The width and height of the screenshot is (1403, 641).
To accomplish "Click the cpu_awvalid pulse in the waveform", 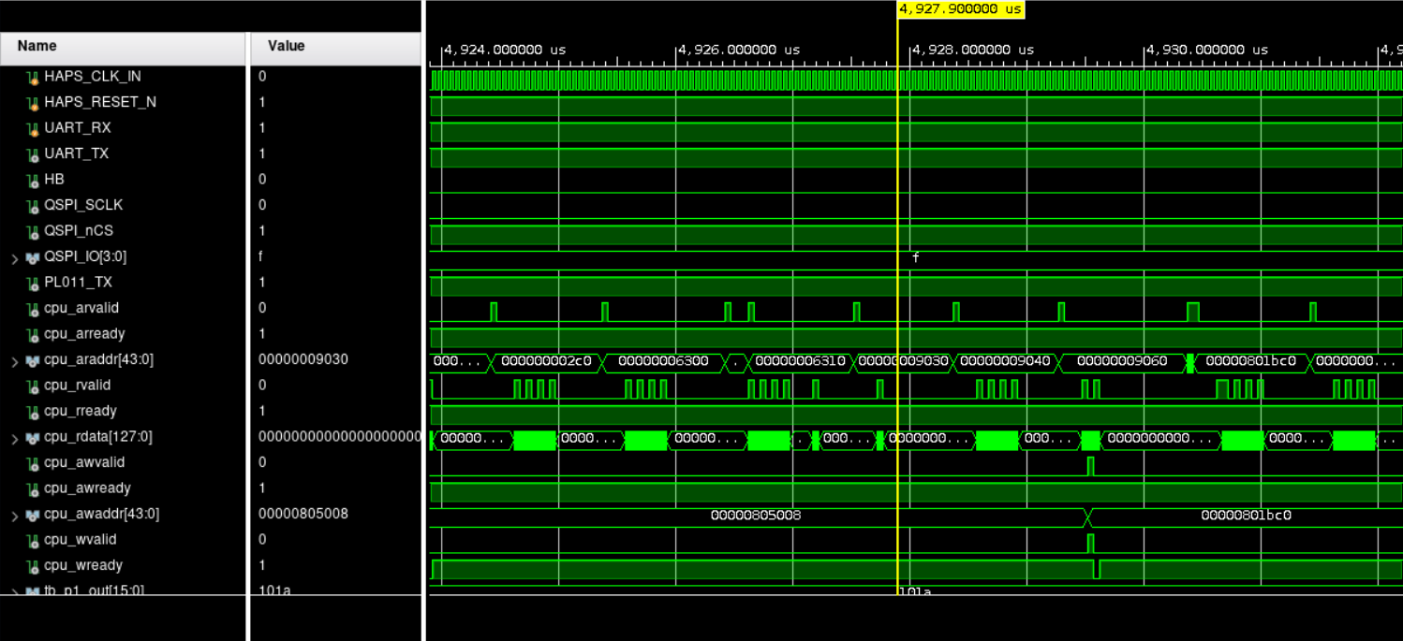I will tap(1090, 466).
